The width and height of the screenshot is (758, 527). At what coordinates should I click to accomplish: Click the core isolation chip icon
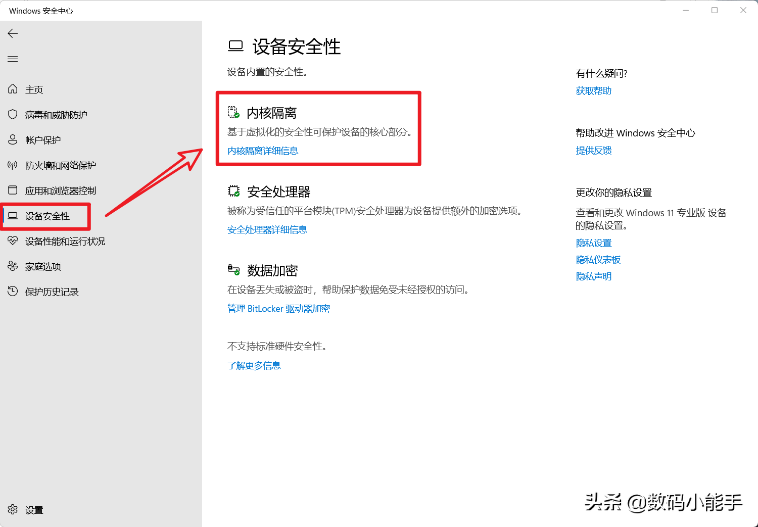point(233,112)
